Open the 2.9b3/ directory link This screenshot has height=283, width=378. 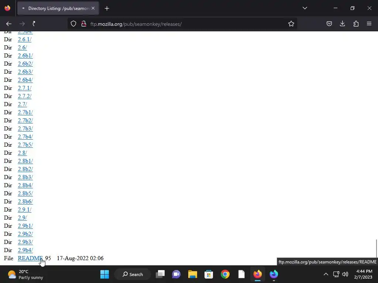point(25,242)
